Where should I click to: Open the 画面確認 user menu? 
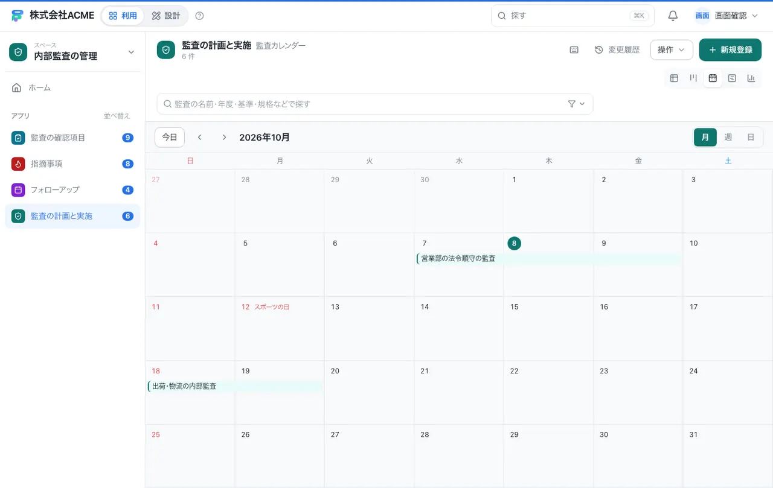pyautogui.click(x=726, y=16)
